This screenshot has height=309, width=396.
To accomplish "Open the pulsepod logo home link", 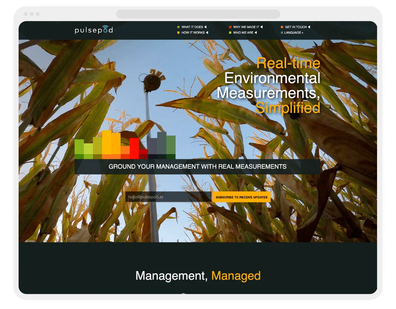I will pos(94,30).
